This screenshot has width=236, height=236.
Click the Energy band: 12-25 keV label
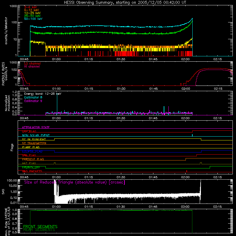43,94
